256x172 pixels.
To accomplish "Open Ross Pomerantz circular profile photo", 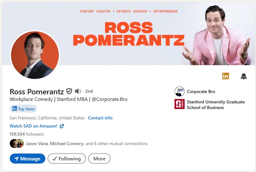I will (x=35, y=55).
